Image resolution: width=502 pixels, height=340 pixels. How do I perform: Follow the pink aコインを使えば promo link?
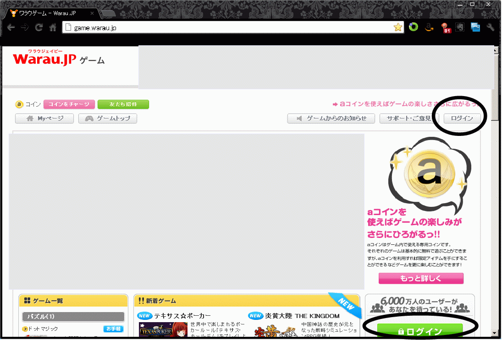(407, 104)
